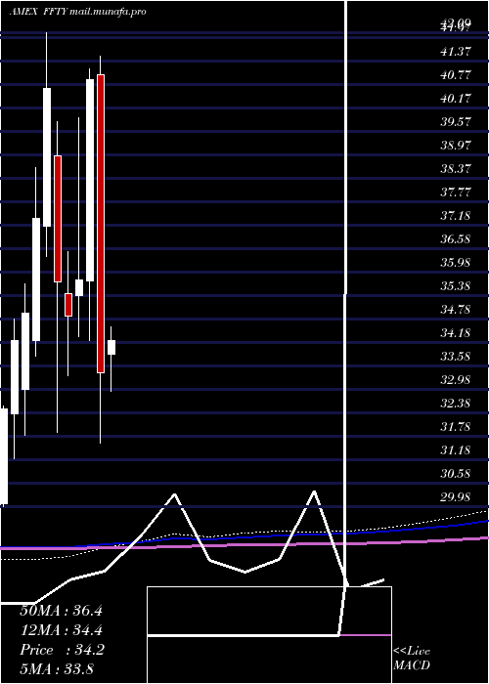Click the <<Live MACD label
Viewport: 489px width, 684px height.
(x=412, y=659)
